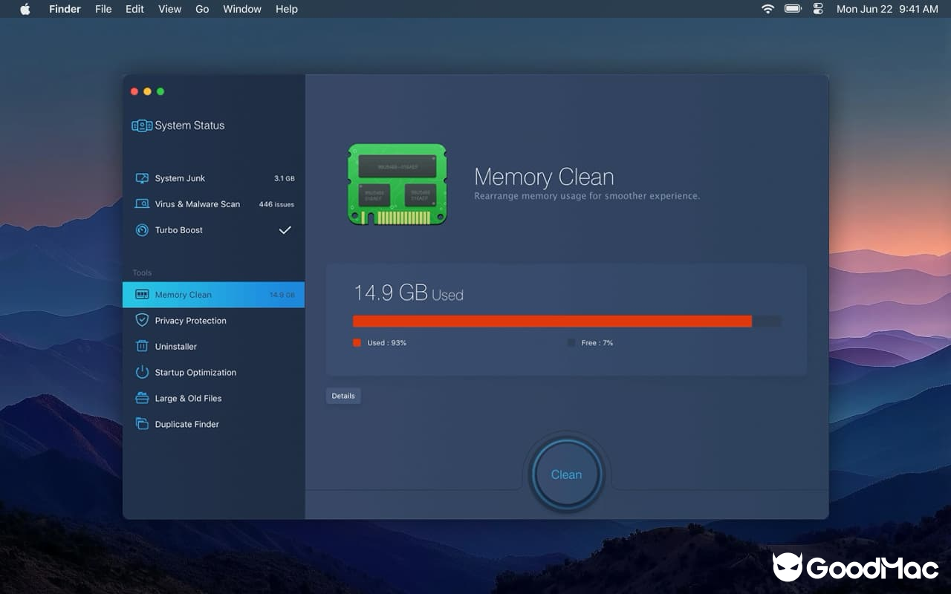
Task: Click the battery status icon
Action: [793, 9]
